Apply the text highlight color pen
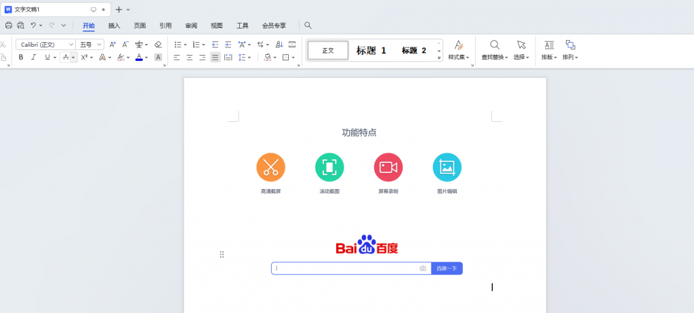The height and width of the screenshot is (313, 694). (121, 57)
